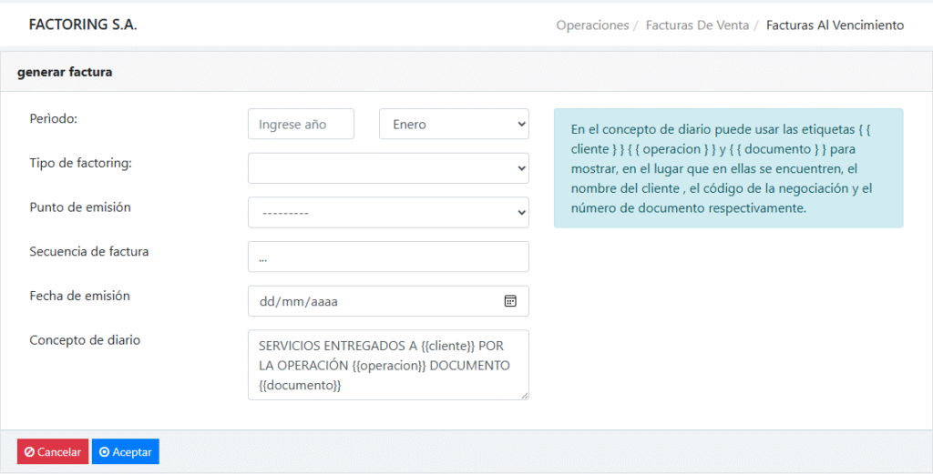The width and height of the screenshot is (933, 474).
Task: Click the FACTORING S.A. brand title
Action: coord(83,25)
